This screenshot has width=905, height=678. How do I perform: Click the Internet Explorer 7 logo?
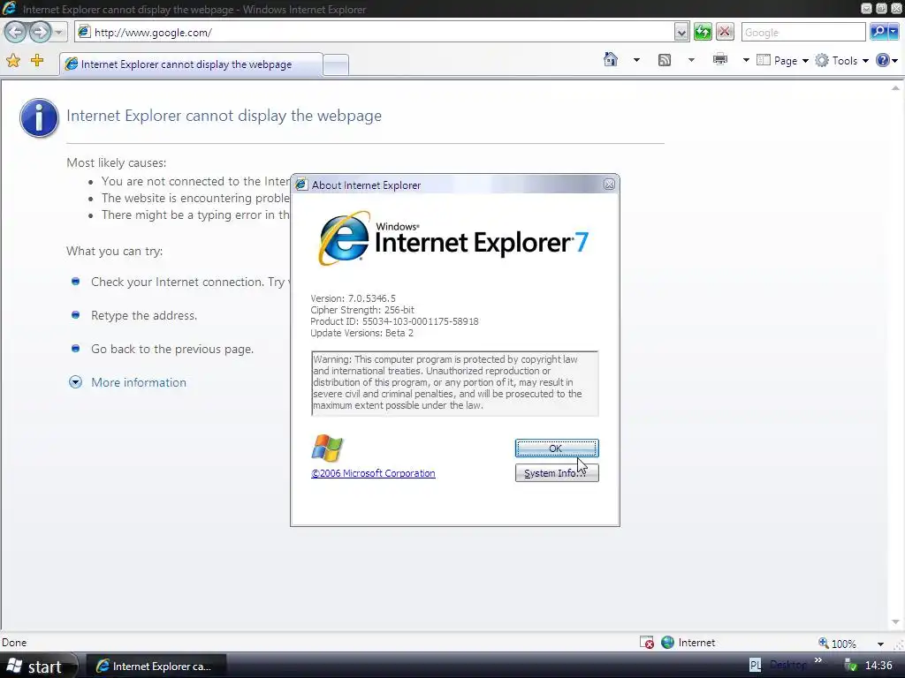[x=453, y=238]
